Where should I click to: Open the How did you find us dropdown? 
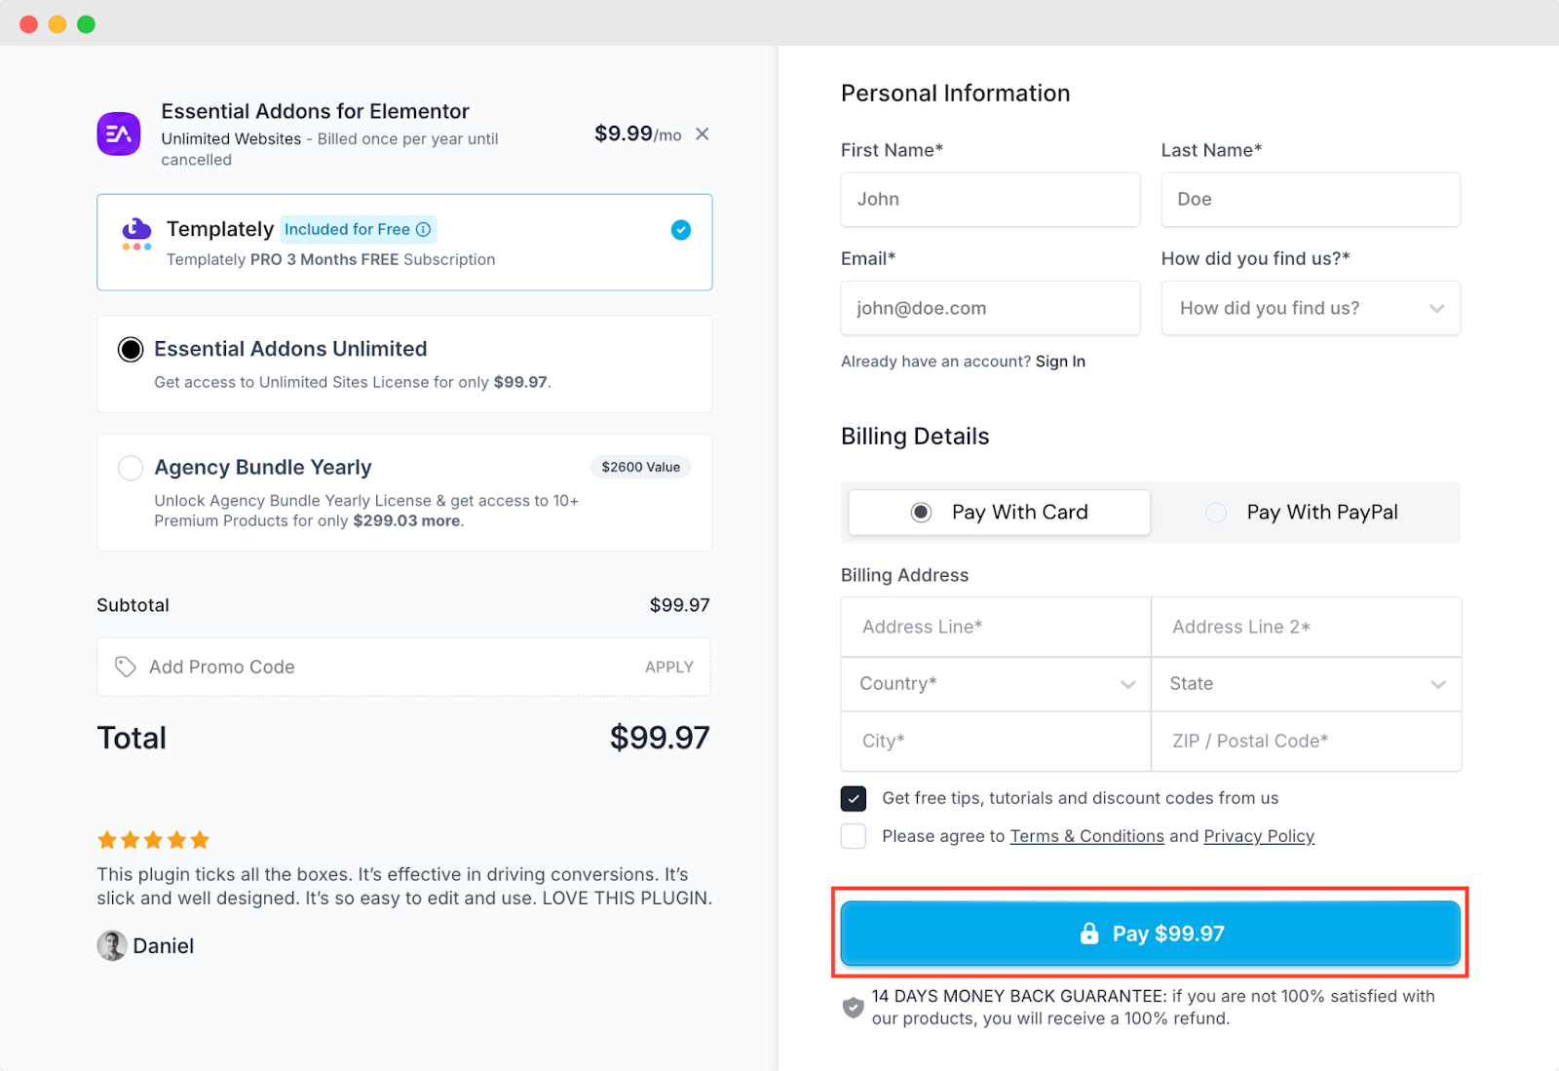[1311, 308]
